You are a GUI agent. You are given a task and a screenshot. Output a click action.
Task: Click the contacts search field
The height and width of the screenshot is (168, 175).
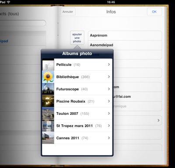click(23, 23)
